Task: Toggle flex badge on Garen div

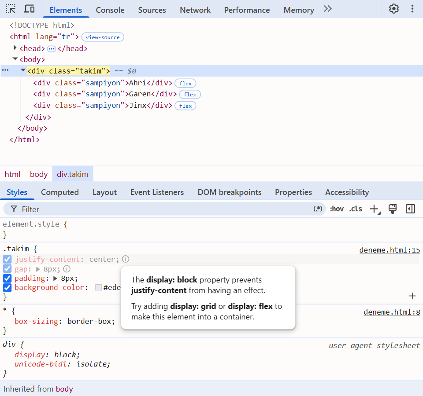Action: click(190, 95)
